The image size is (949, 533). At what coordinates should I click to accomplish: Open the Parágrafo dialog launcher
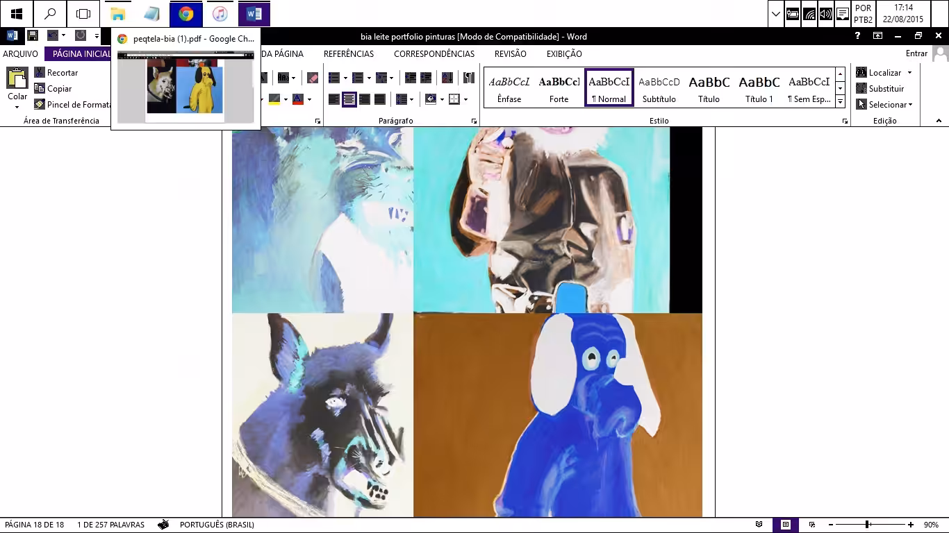point(474,121)
